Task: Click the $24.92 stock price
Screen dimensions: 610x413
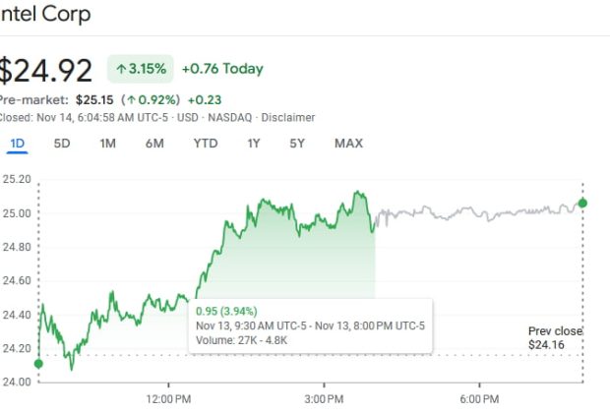Action: coord(46,70)
